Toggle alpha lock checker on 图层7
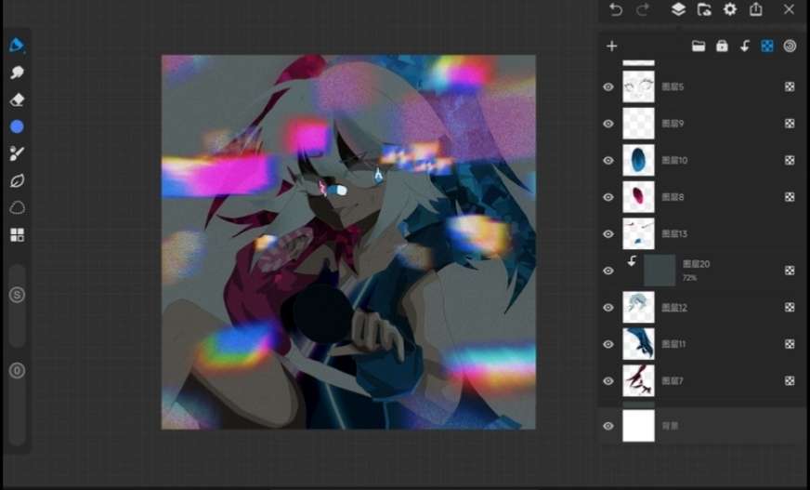810x490 pixels. (790, 381)
